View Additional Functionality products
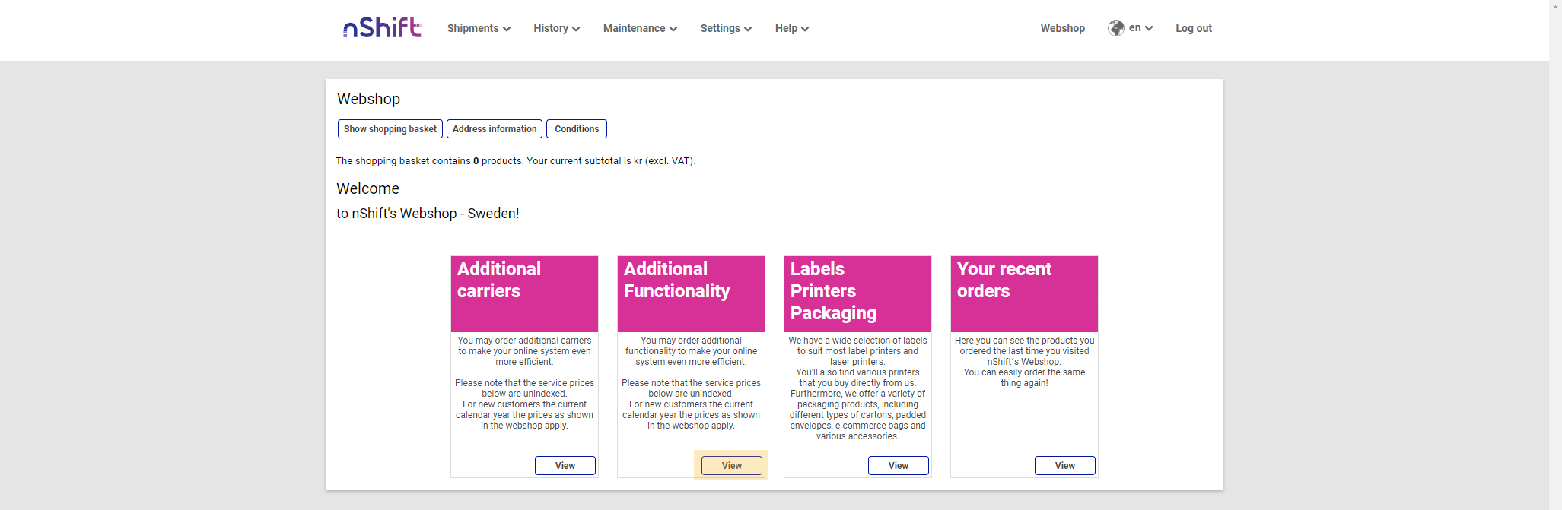 click(732, 466)
